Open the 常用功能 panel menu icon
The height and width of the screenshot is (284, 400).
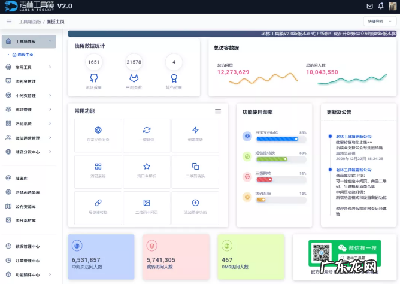[218, 111]
